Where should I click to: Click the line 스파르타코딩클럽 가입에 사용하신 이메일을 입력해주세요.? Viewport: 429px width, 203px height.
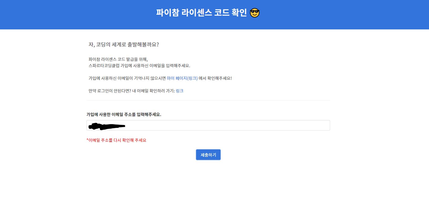[x=139, y=66]
